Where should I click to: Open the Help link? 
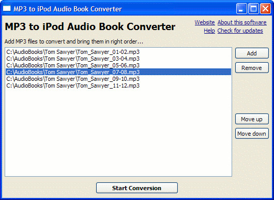[x=209, y=31]
